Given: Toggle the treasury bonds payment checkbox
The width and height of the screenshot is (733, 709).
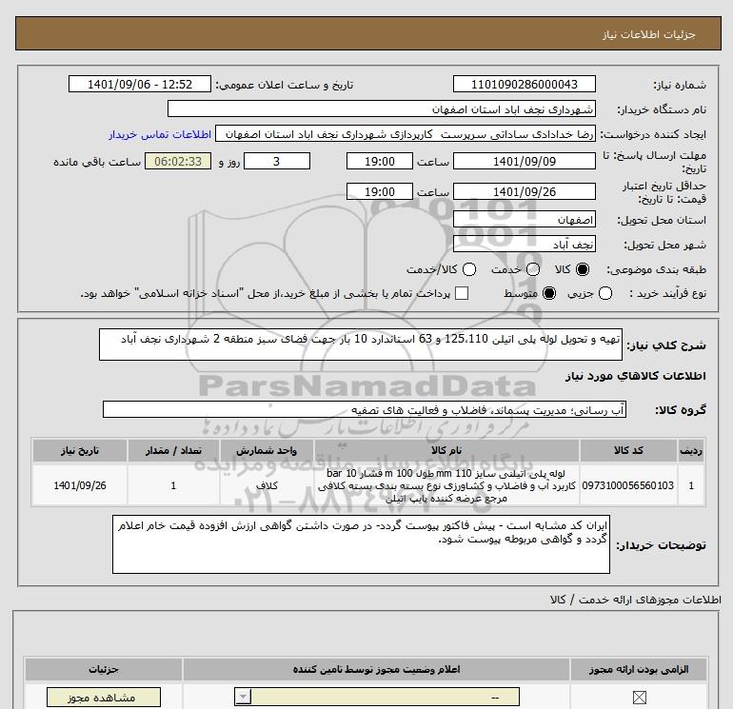Looking at the screenshot, I should 463,294.
